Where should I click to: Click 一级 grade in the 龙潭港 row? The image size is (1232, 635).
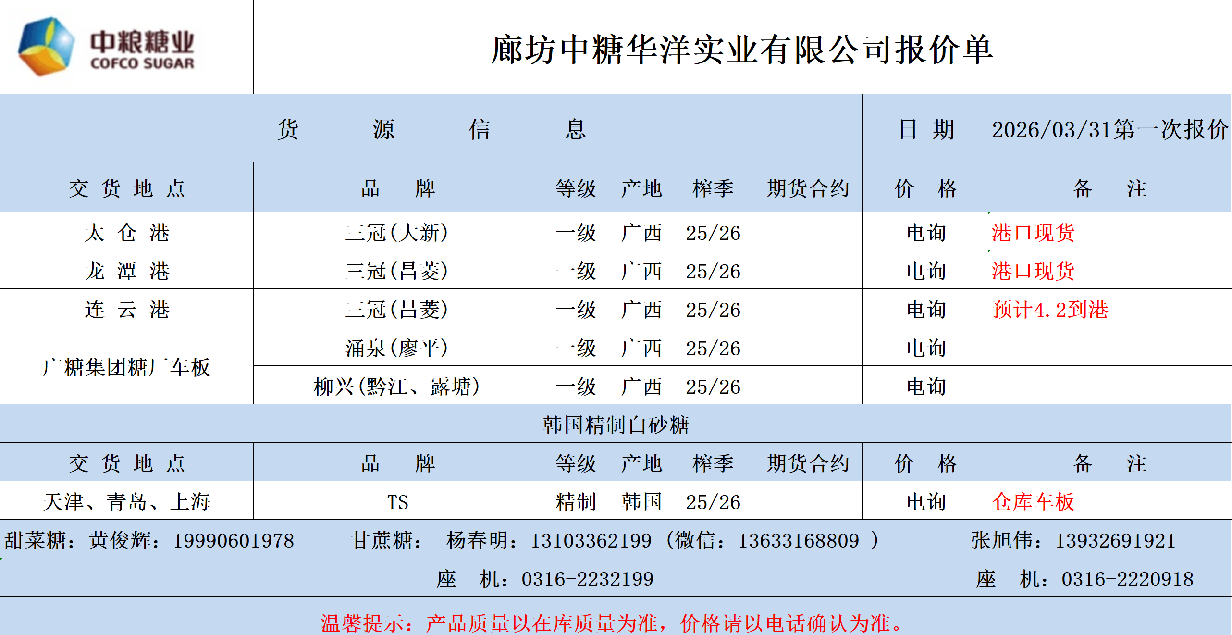[576, 270]
